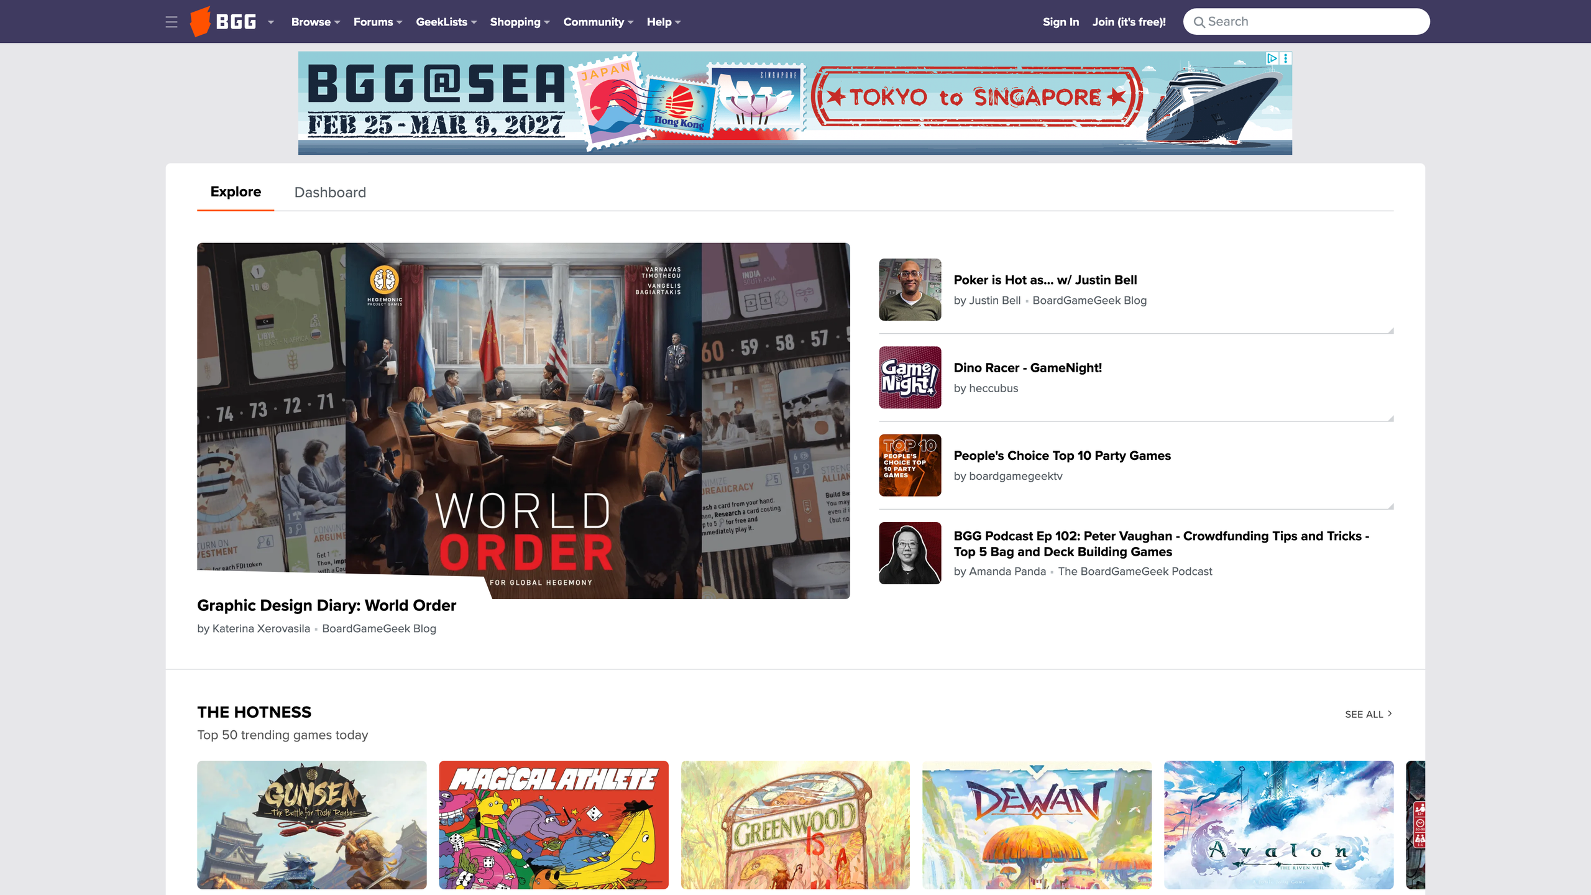Open BoardGameGeek Blog link beside Justin Bell
This screenshot has height=895, width=1591.
point(1089,301)
